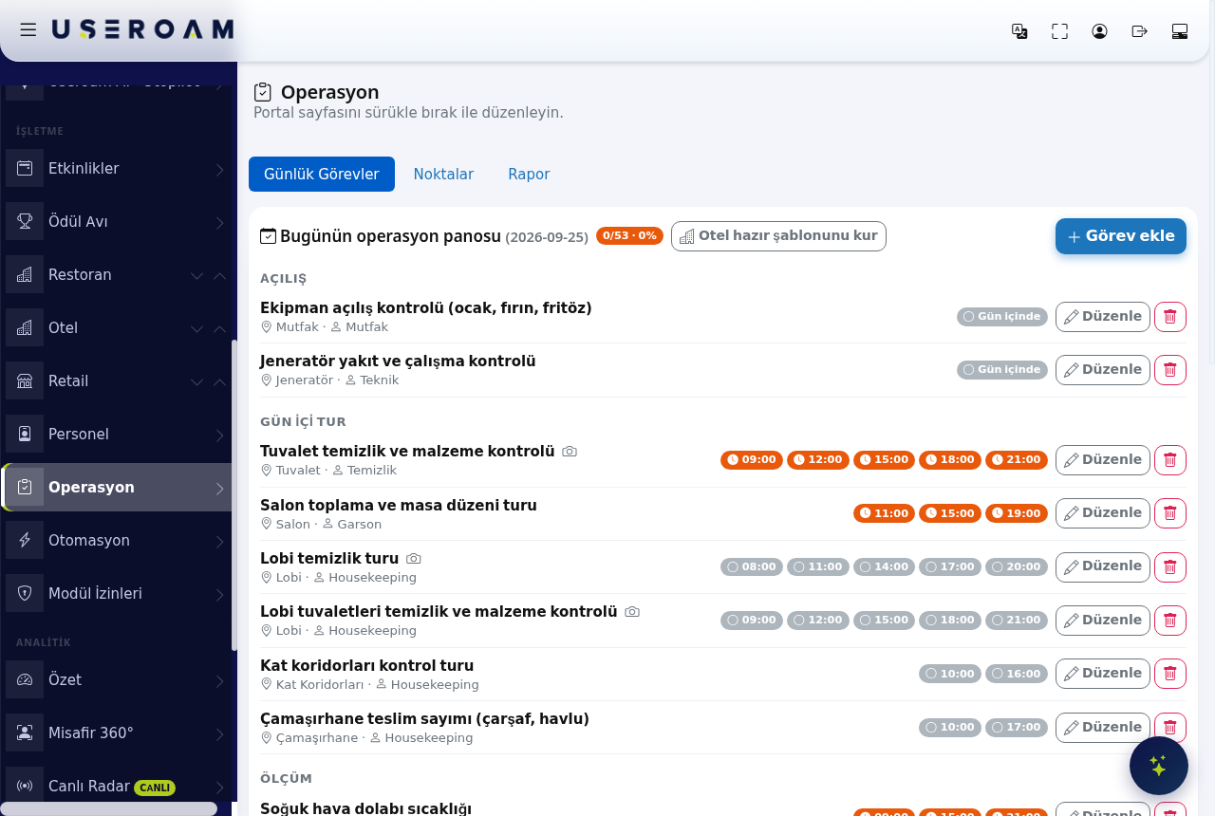This screenshot has width=1215, height=816.
Task: Expand Misafir 360° sidebar arrow
Action: [x=219, y=733]
